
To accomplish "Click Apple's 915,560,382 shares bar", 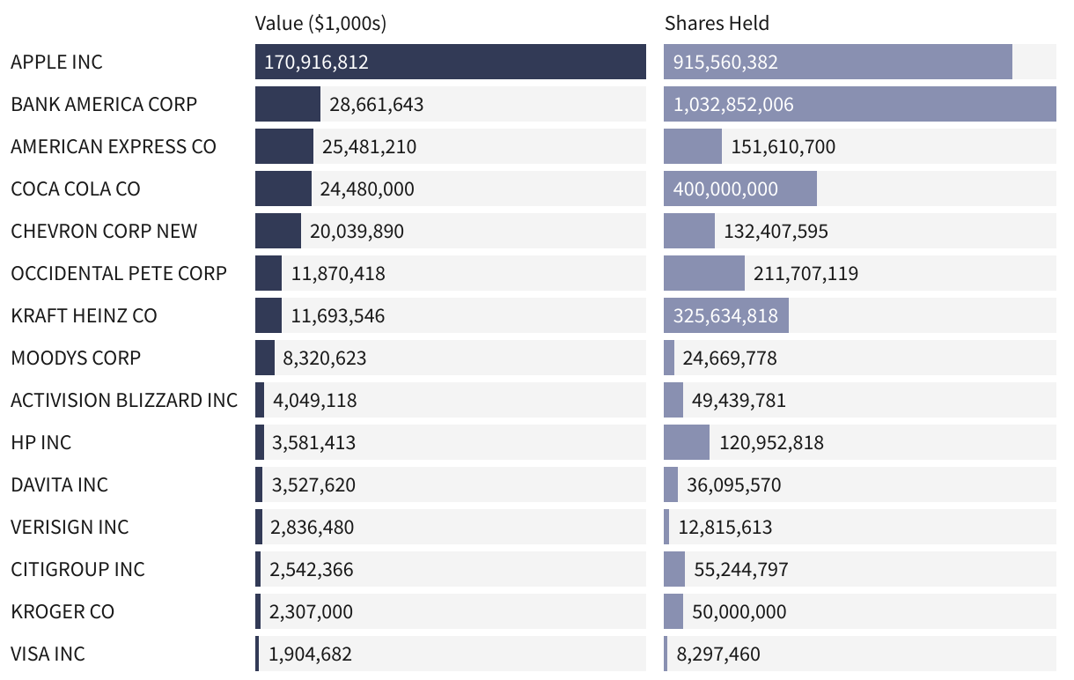I will (838, 62).
